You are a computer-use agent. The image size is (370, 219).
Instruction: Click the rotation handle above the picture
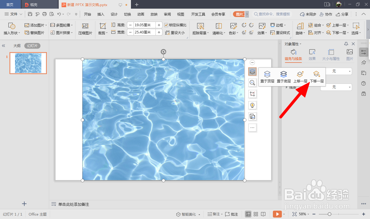163,52
